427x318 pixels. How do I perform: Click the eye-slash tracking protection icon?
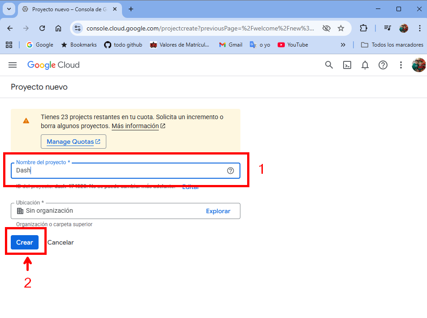(x=326, y=28)
